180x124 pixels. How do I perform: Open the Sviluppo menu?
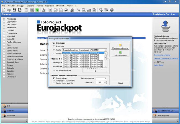tap(21, 6)
